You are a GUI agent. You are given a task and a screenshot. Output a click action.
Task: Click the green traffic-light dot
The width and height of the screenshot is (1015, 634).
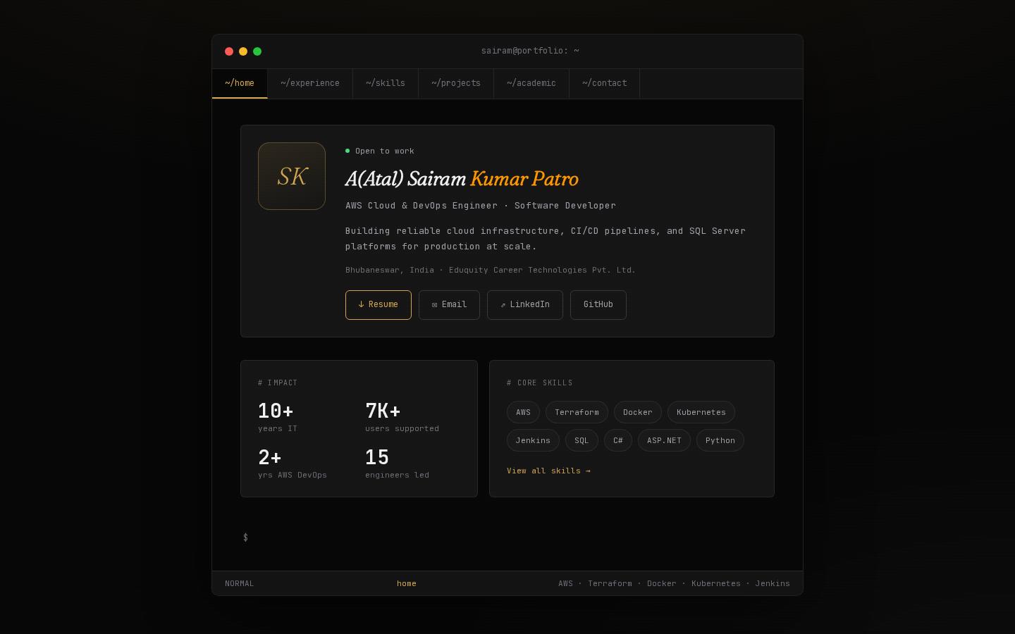pyautogui.click(x=257, y=51)
